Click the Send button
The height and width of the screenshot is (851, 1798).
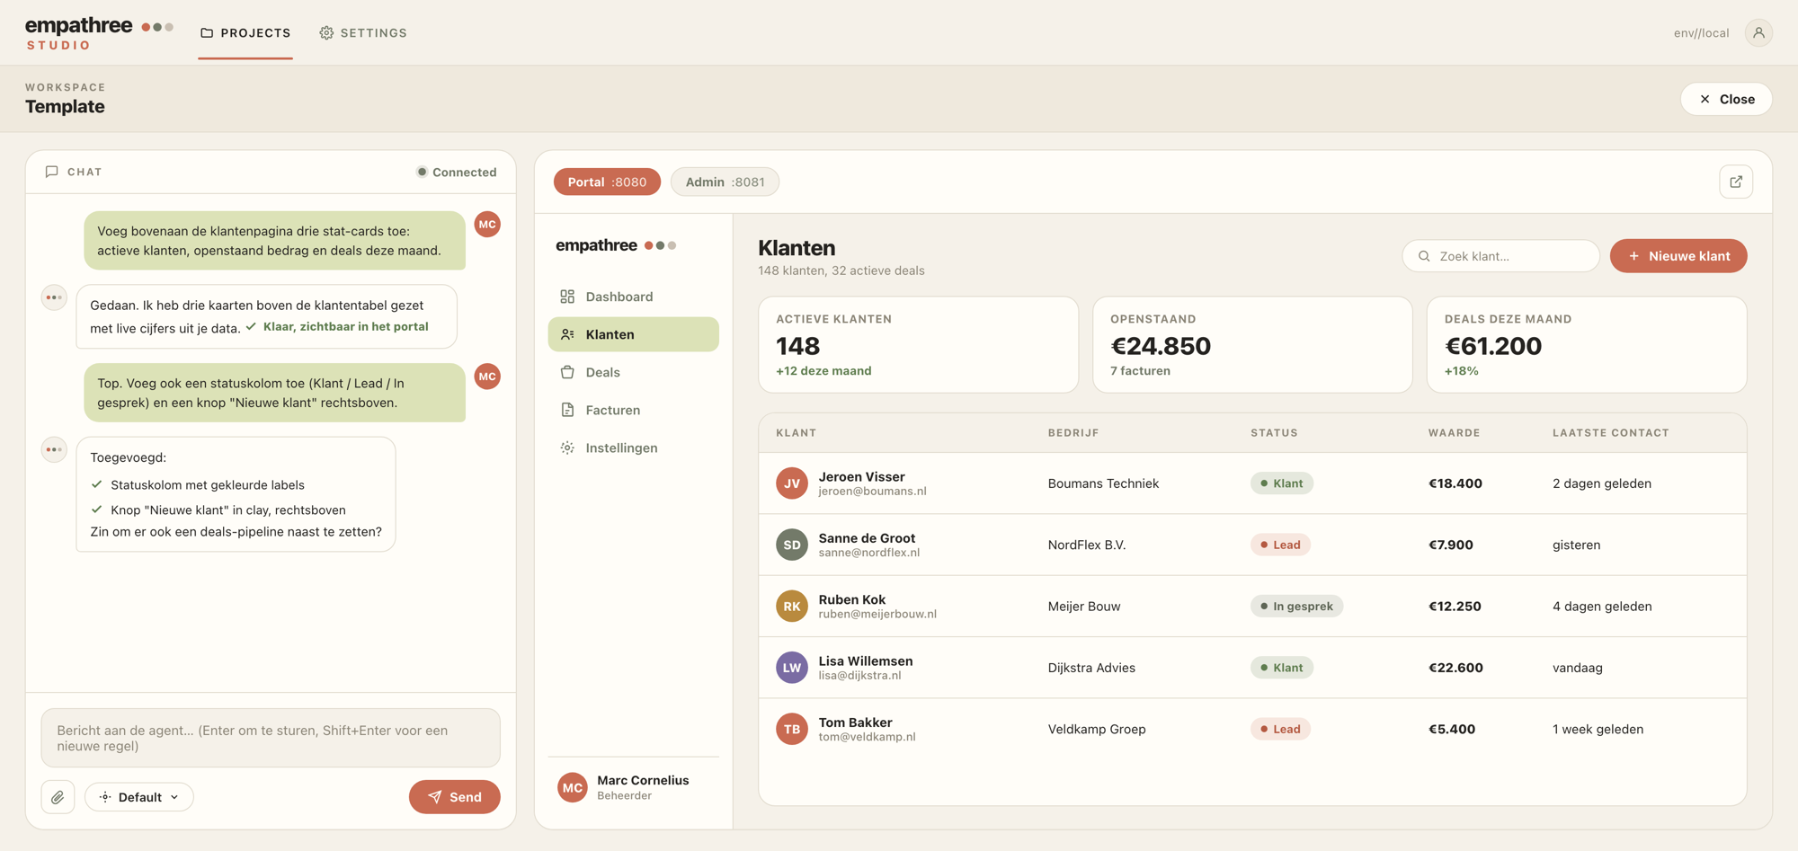tap(455, 797)
